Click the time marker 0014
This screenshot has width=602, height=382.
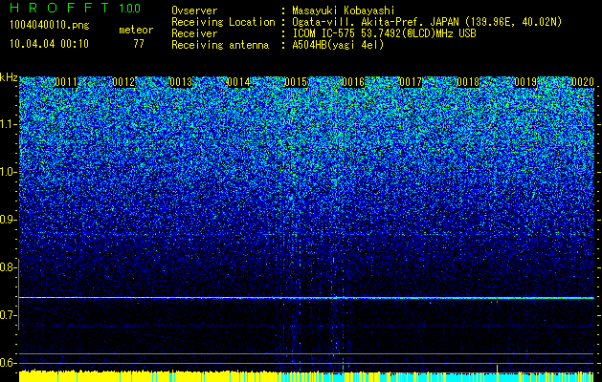[238, 82]
